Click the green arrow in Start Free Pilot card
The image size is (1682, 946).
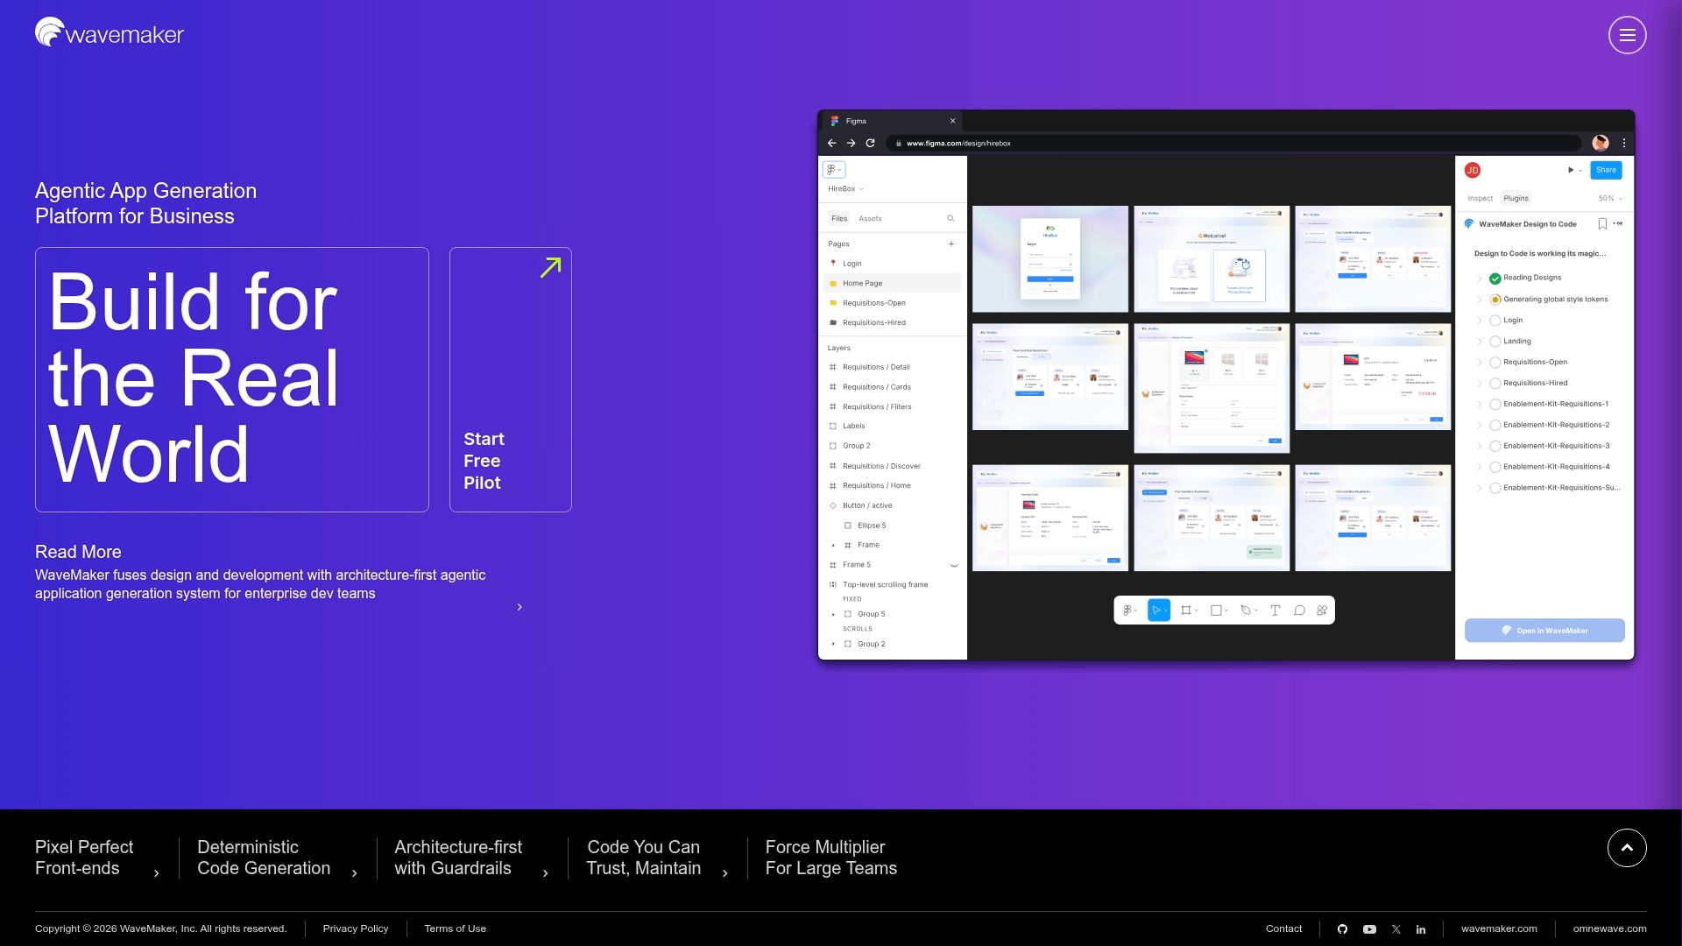pyautogui.click(x=550, y=267)
